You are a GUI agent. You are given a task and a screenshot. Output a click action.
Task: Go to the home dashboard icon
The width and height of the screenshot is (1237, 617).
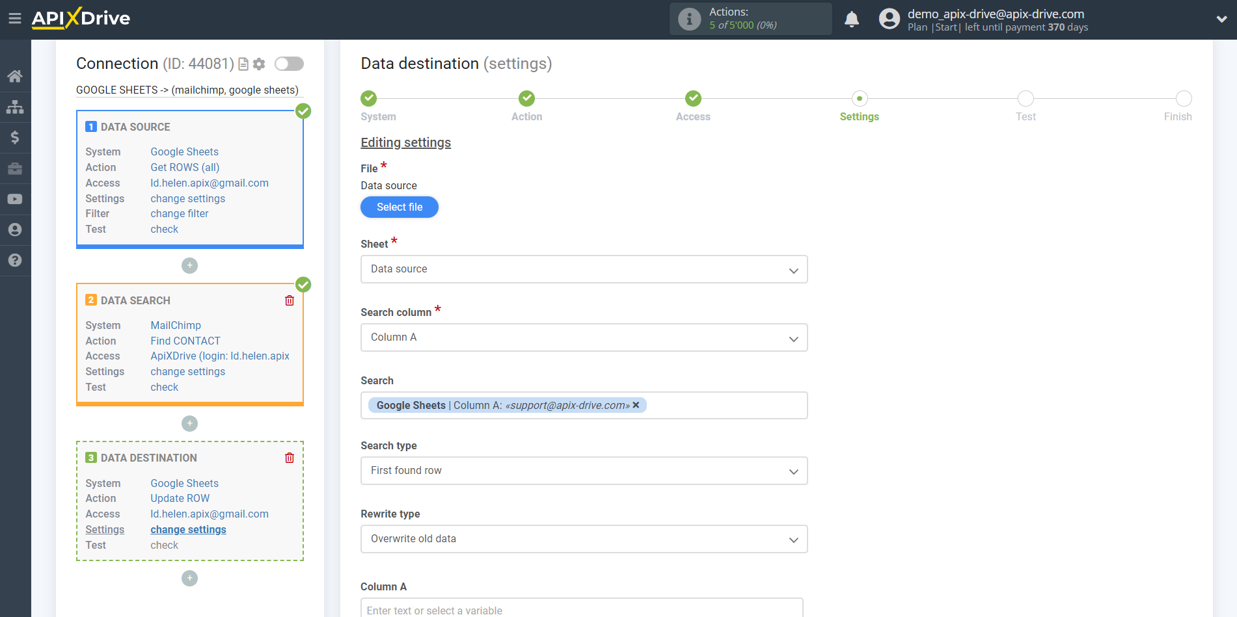click(15, 76)
